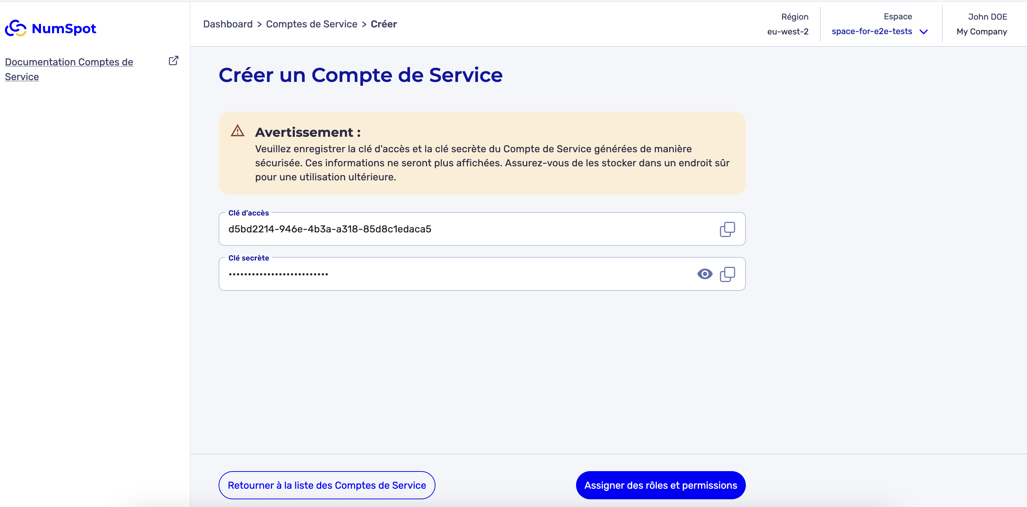Screen dimensions: 1027x507
Task: Open external link icon beside Documentation
Action: [x=173, y=60]
